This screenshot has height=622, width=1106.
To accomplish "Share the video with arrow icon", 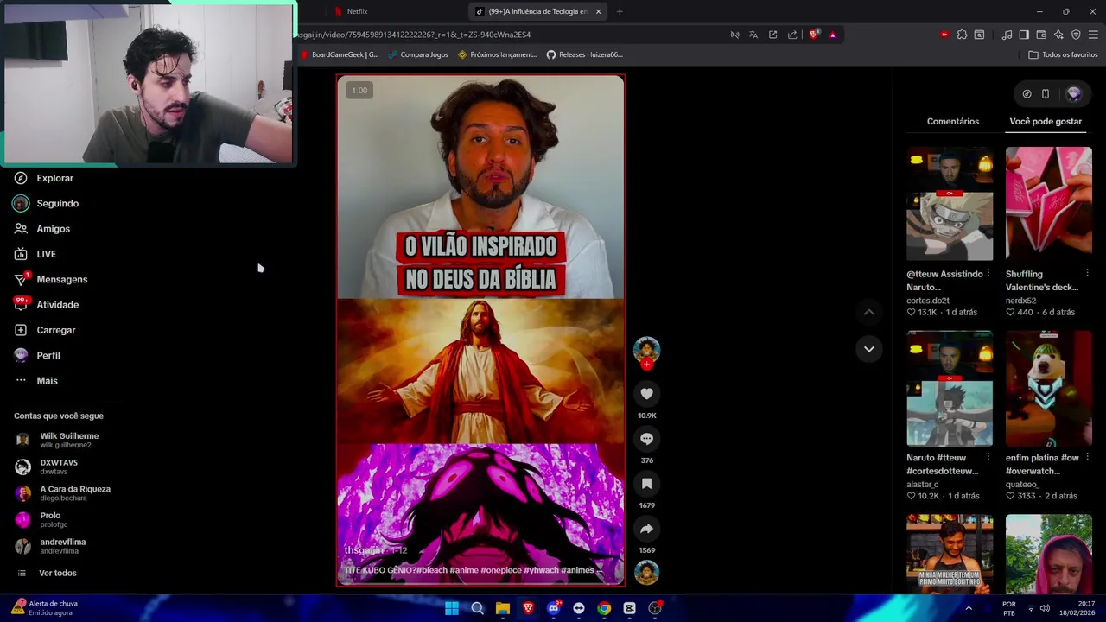I will tap(646, 529).
